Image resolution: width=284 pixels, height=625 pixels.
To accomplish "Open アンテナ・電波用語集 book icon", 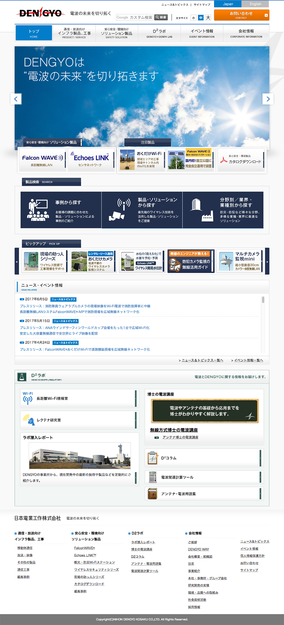I will tap(153, 493).
